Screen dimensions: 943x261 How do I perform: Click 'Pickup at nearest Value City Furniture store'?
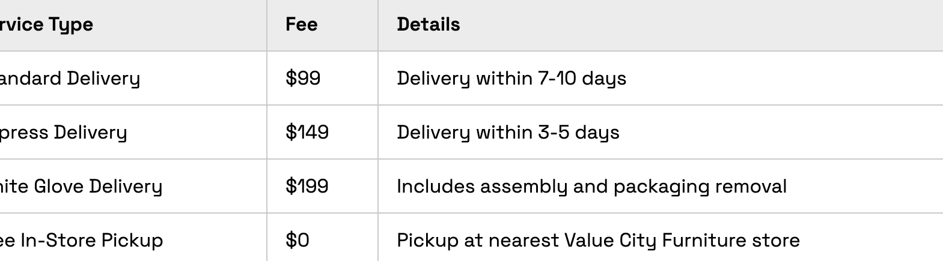tap(598, 241)
